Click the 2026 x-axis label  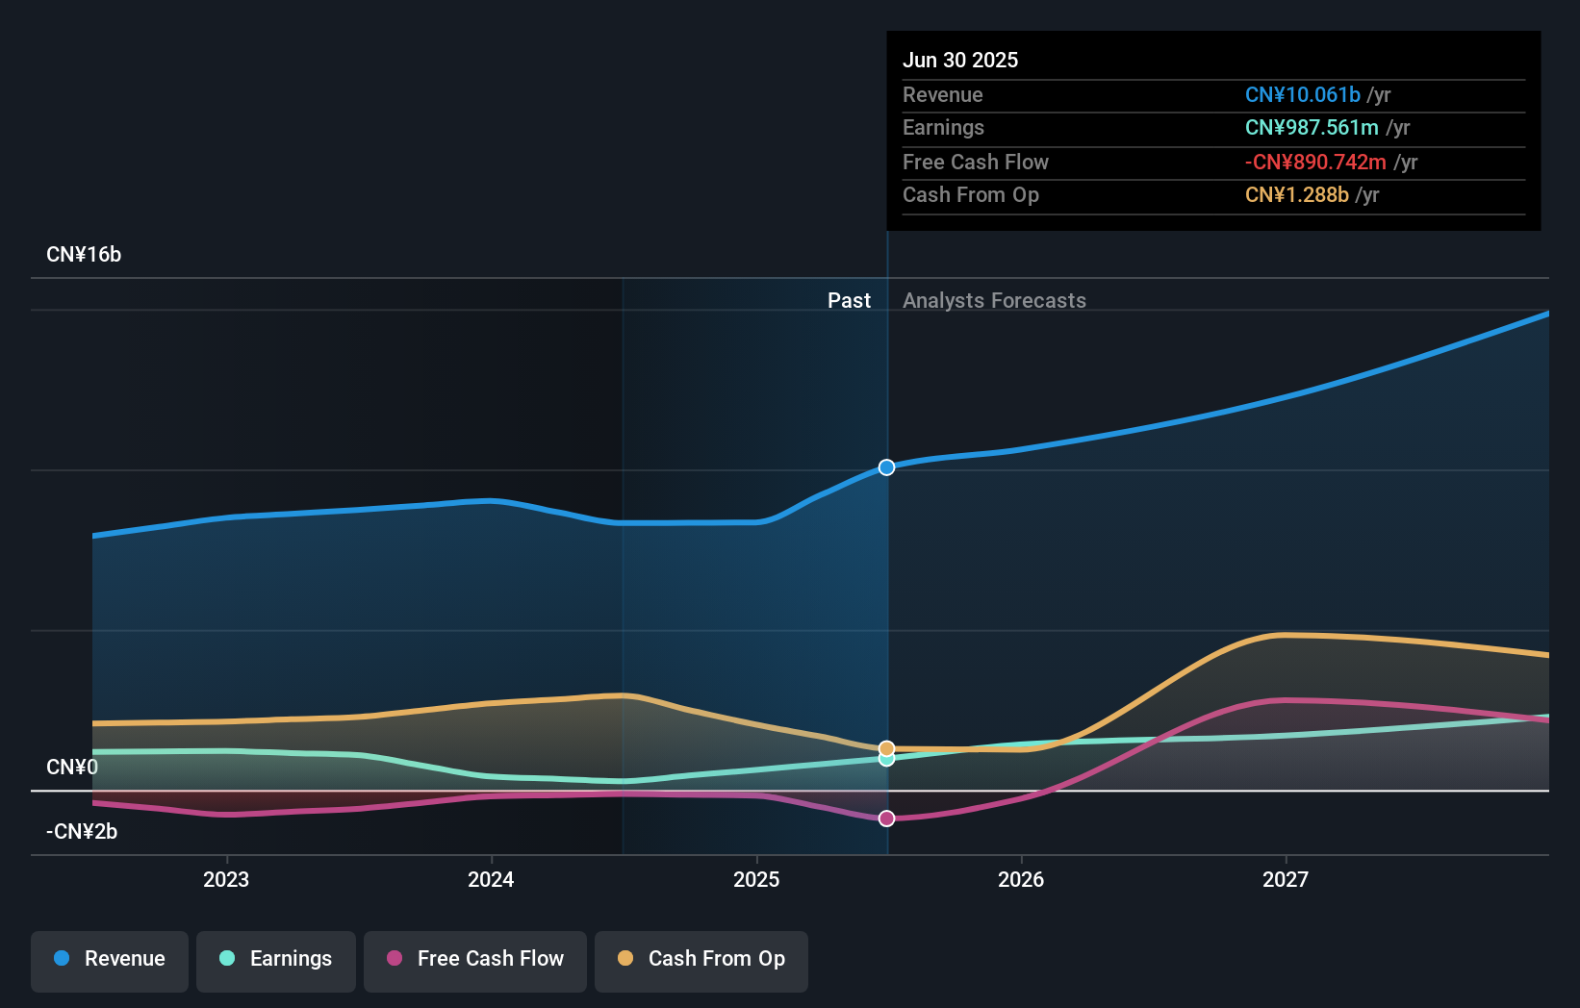[x=1021, y=879]
